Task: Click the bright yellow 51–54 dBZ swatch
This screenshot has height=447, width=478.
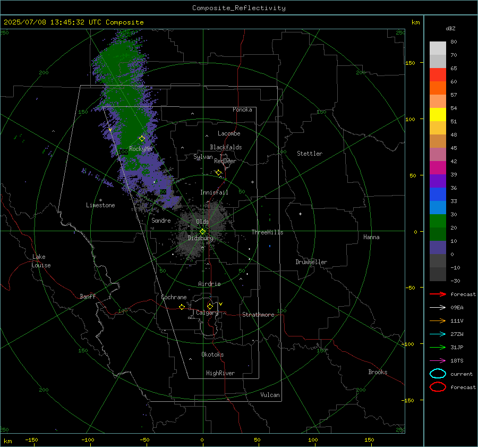Action: pos(438,114)
